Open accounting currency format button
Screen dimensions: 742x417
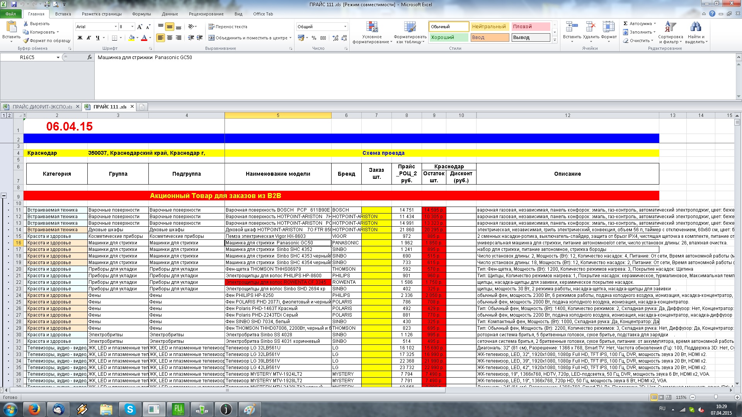tap(301, 38)
